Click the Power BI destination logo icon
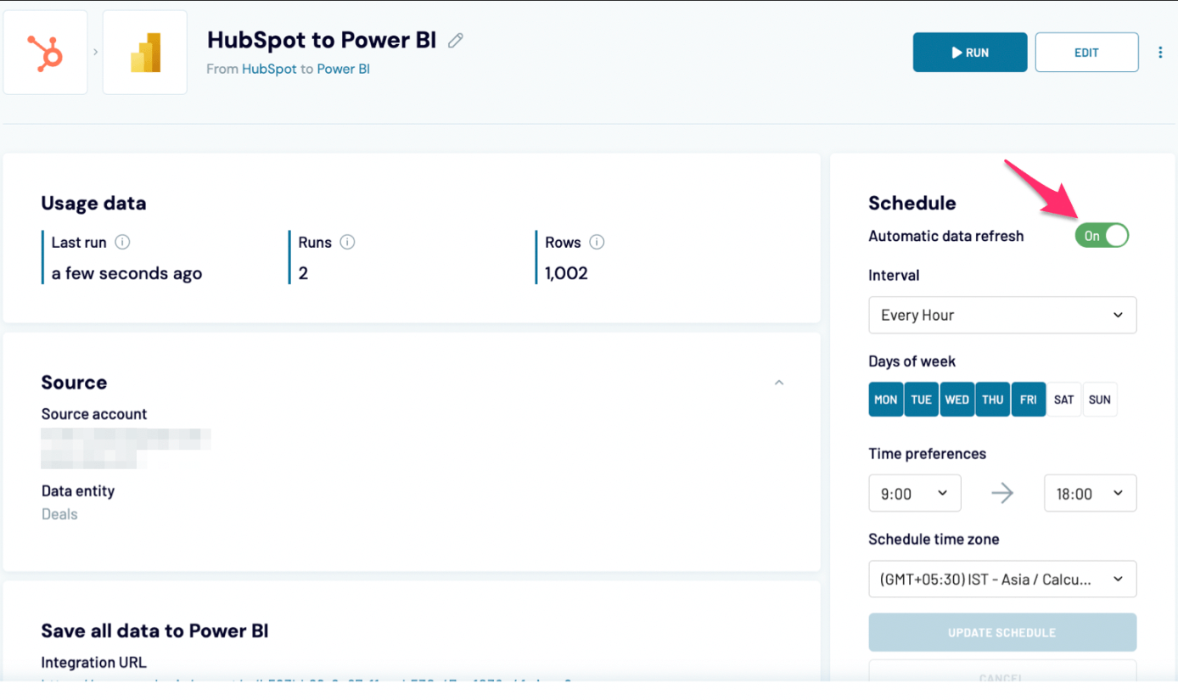The width and height of the screenshot is (1178, 700). tap(145, 53)
